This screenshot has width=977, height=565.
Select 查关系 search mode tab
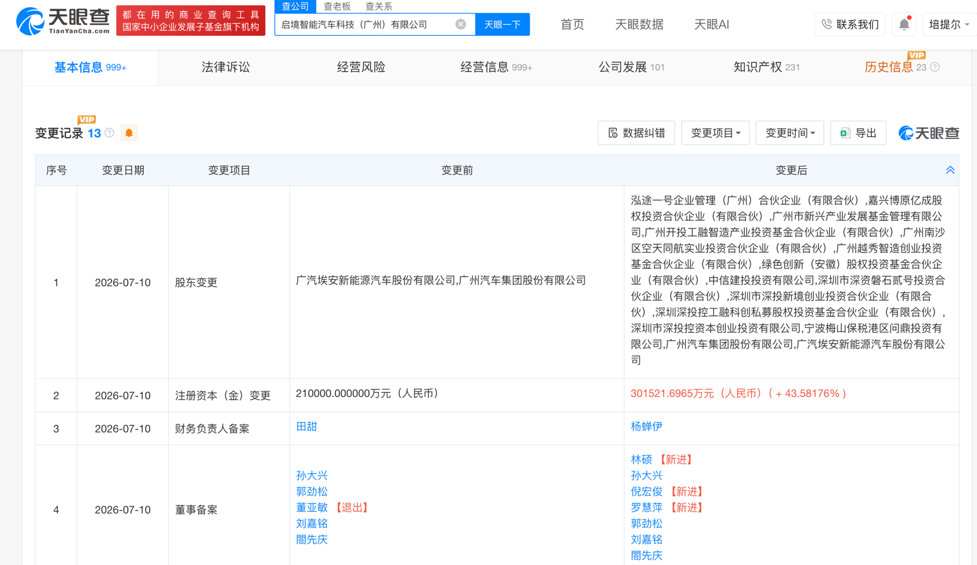tap(379, 6)
